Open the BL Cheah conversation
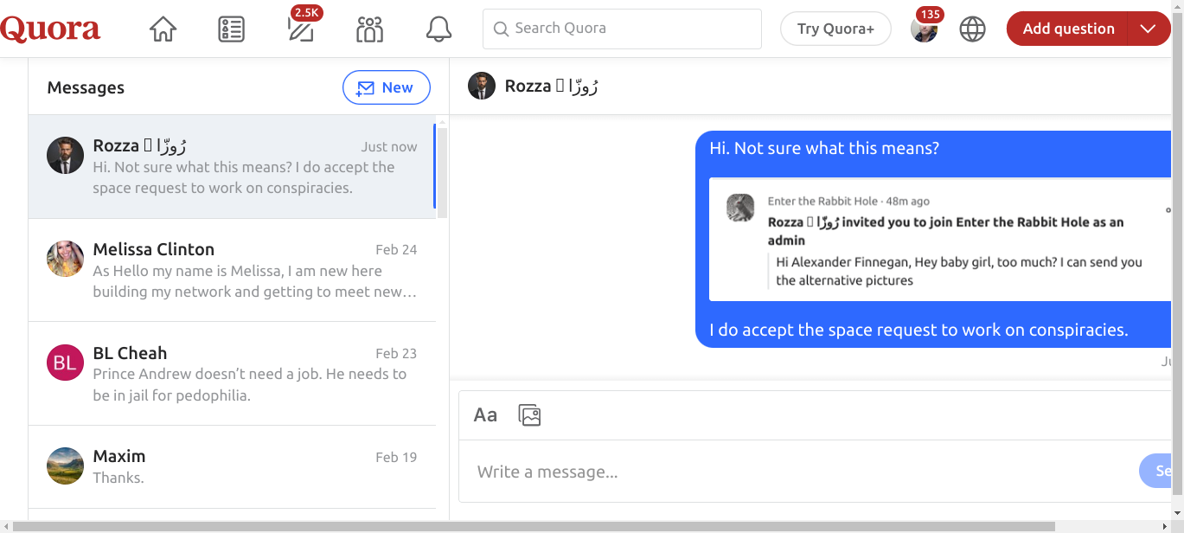The image size is (1184, 533). click(232, 374)
